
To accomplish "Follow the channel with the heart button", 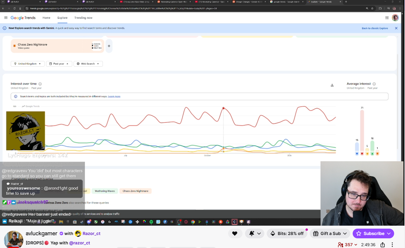I will [235, 233].
